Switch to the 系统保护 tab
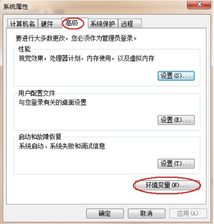This screenshot has height=224, width=214. pyautogui.click(x=103, y=23)
